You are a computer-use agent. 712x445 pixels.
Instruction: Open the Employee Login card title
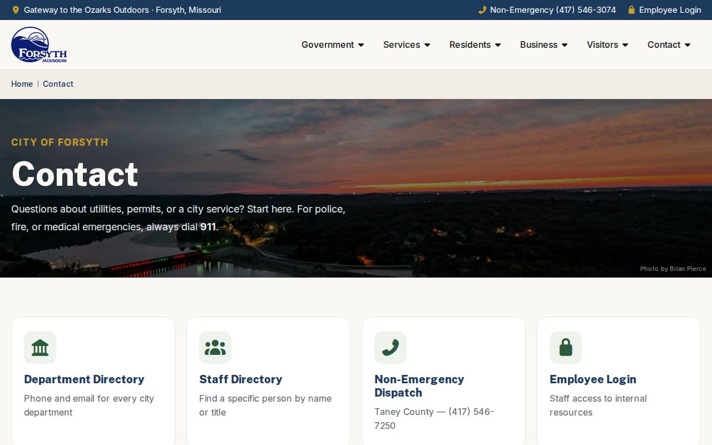click(593, 379)
